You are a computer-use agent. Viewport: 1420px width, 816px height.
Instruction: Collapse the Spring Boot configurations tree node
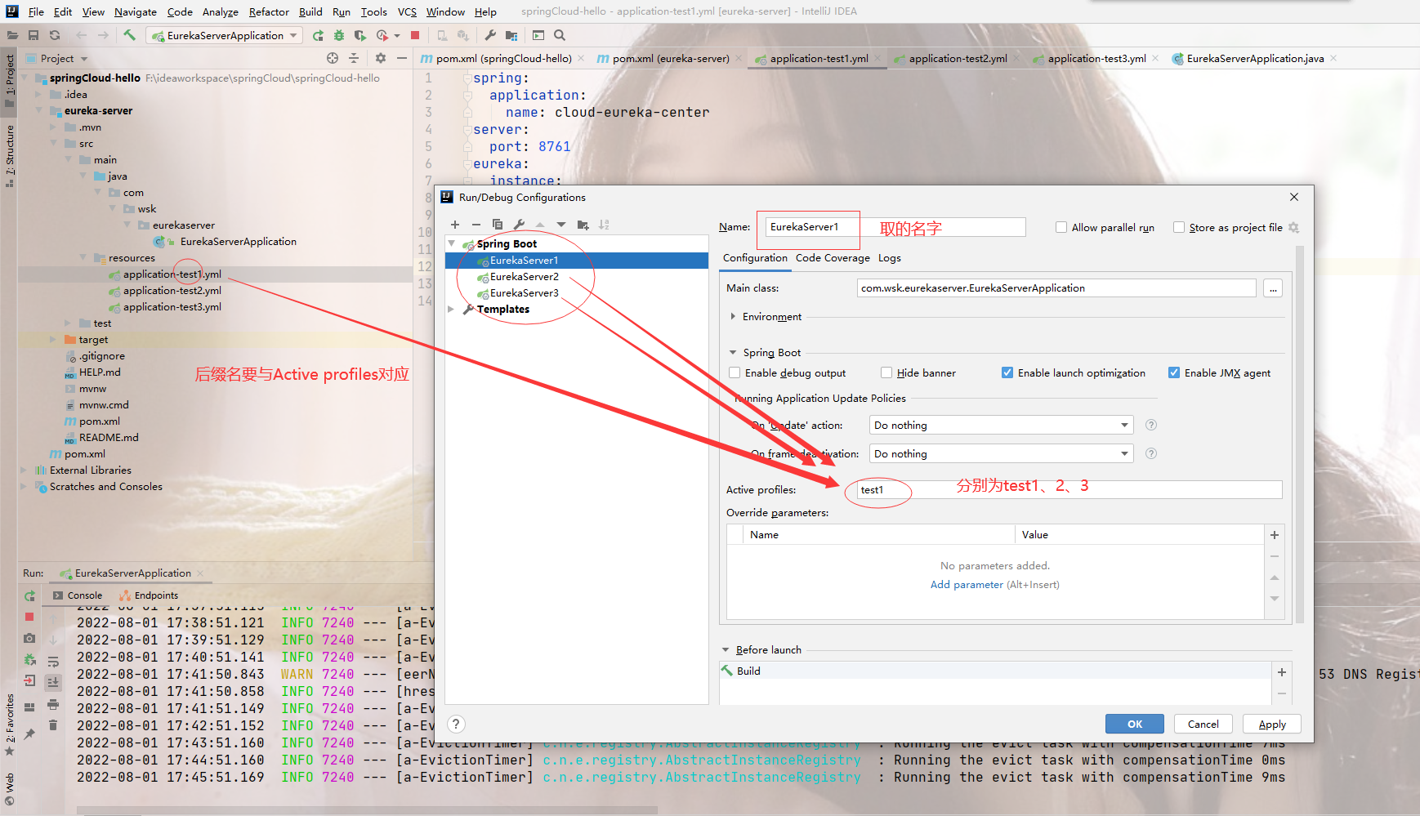pyautogui.click(x=451, y=243)
